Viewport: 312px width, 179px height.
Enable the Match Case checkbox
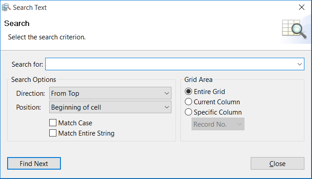53,123
